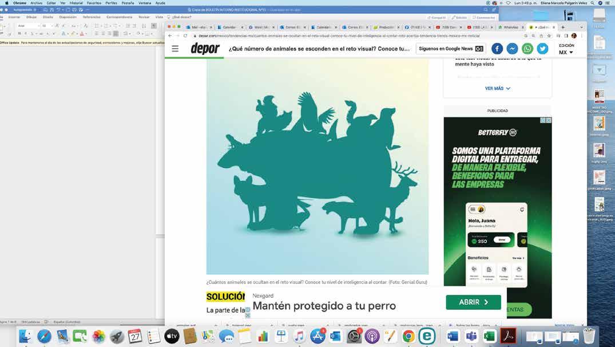Click the article headline in depor header

tap(319, 49)
